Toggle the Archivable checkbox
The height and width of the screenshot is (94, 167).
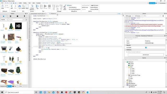click(x=146, y=48)
